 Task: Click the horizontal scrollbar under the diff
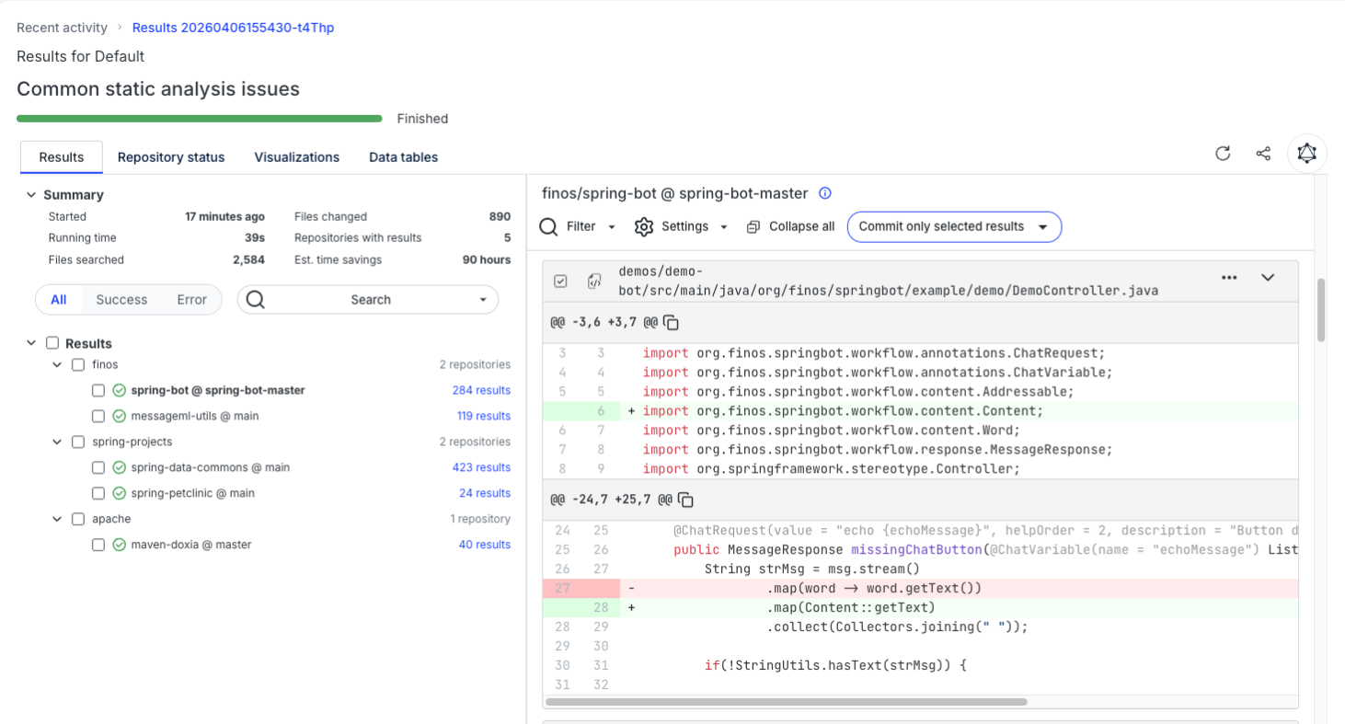[x=787, y=701]
